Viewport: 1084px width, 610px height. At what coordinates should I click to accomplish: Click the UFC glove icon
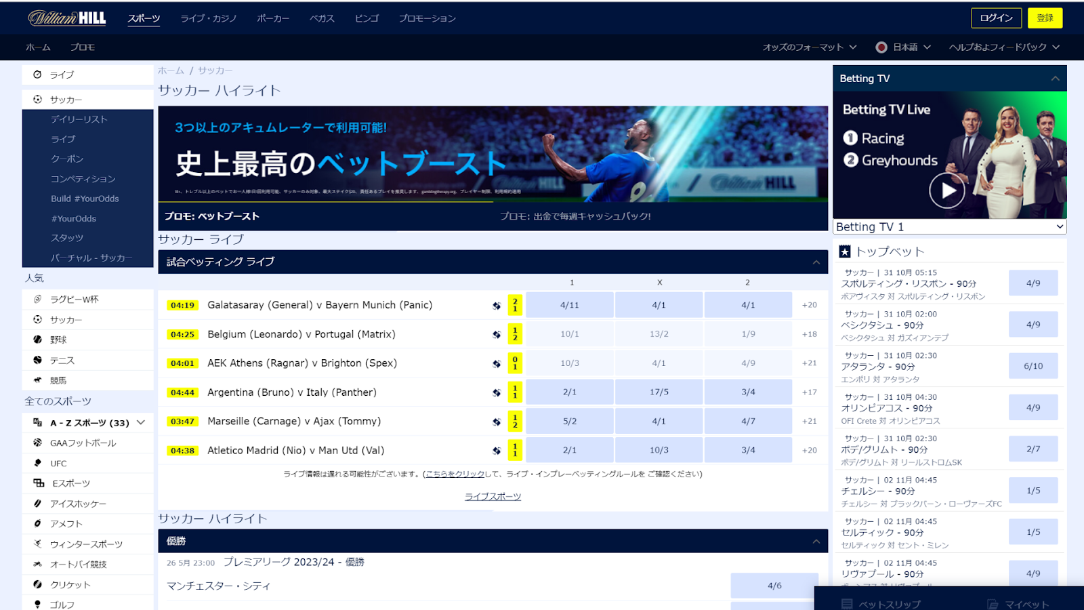tap(37, 463)
